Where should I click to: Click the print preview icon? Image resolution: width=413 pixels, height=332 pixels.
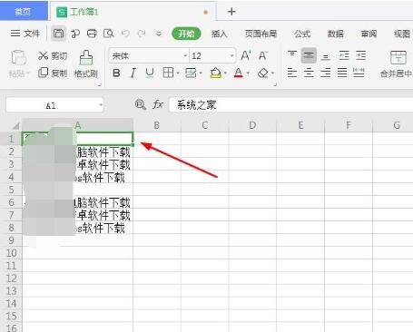[x=108, y=34]
